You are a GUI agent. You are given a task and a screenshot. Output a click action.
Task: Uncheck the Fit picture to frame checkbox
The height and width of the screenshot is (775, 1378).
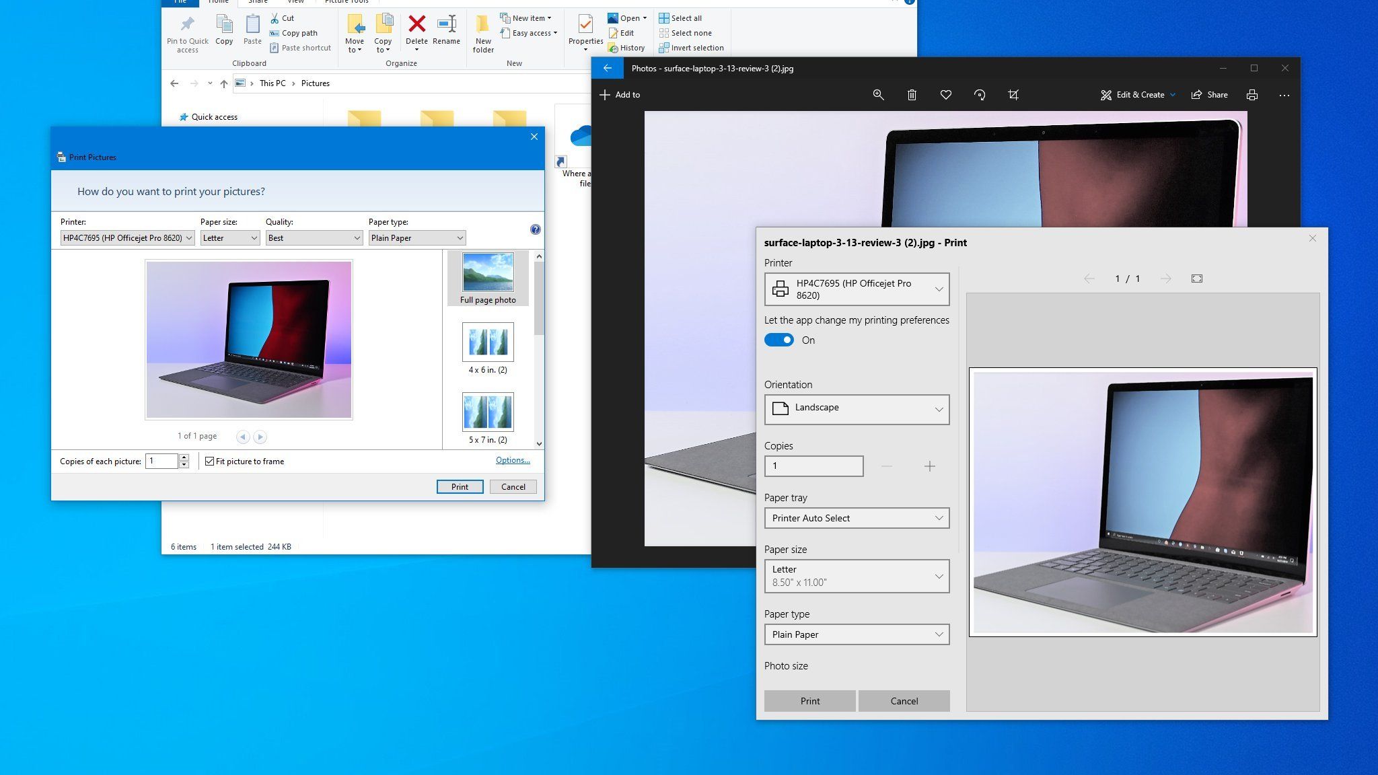click(210, 462)
